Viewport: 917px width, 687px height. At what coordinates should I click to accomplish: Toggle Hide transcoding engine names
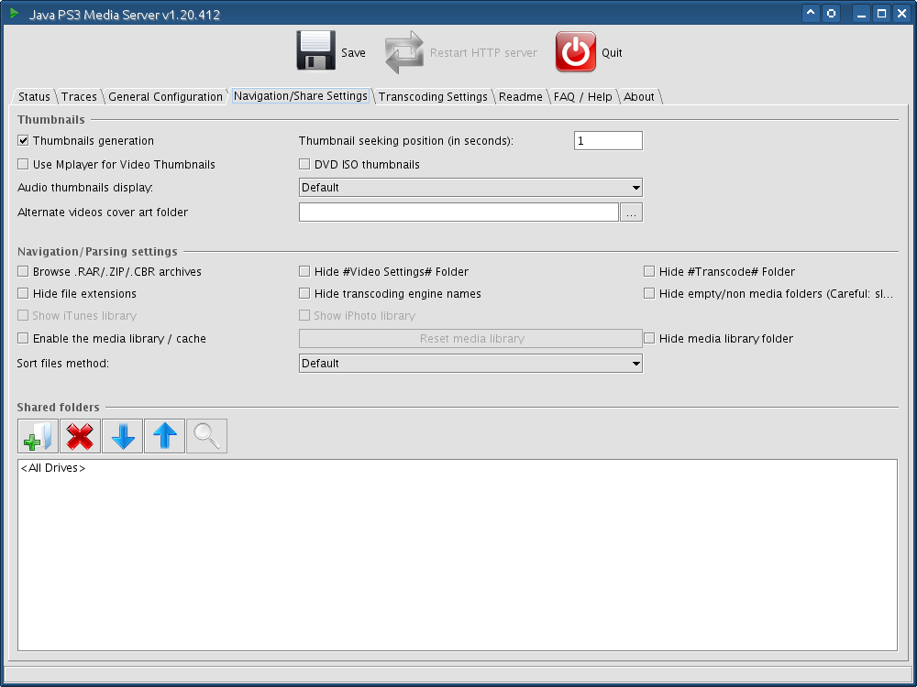304,294
